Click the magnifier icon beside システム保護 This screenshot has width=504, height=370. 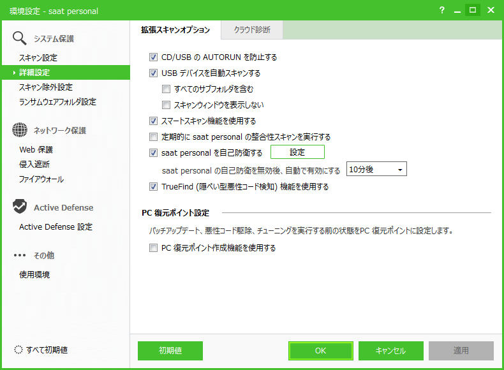tap(19, 38)
